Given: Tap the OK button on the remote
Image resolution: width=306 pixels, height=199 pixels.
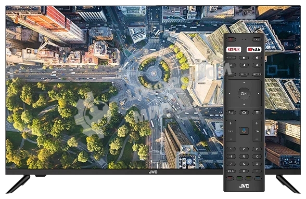Looking at the screenshot, I should pyautogui.click(x=244, y=94).
